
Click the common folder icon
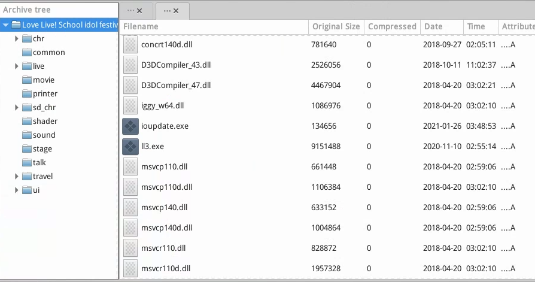(27, 52)
